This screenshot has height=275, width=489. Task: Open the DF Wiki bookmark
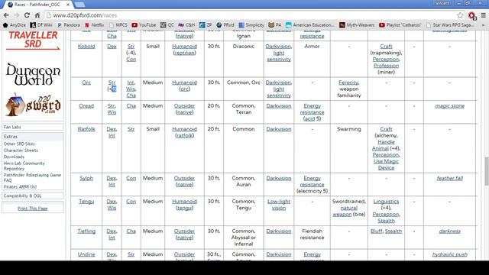pyautogui.click(x=41, y=25)
